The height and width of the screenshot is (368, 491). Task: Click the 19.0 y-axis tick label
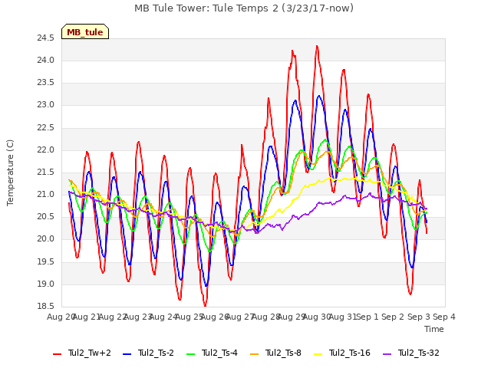point(46,284)
